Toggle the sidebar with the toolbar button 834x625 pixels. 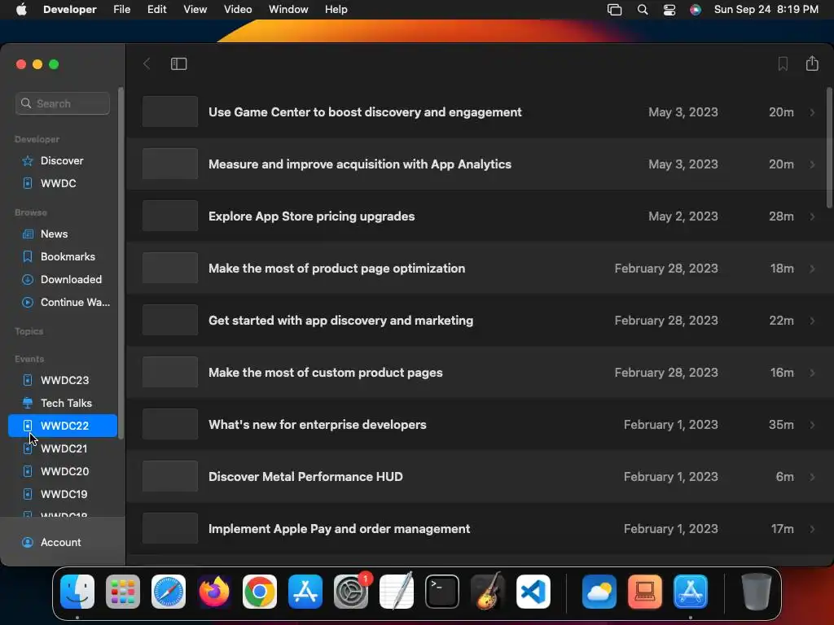(178, 63)
